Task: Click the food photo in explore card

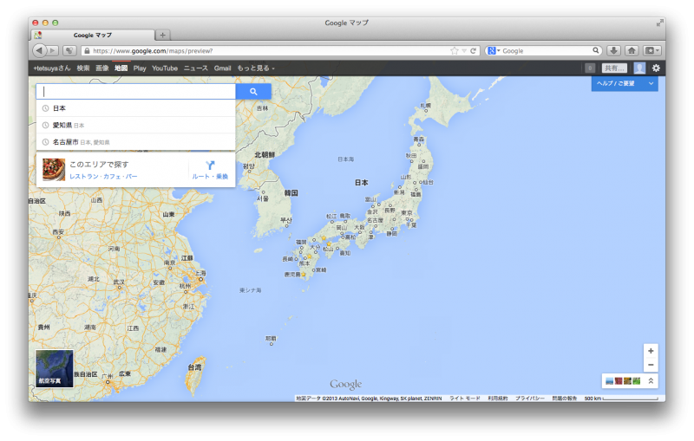Action: 54,170
